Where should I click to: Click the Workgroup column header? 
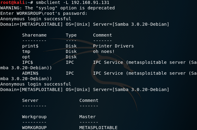(34, 117)
